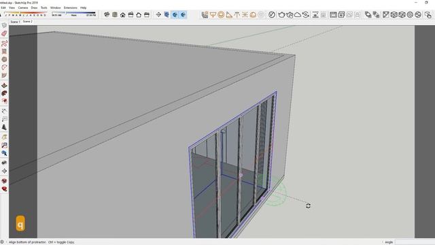Click the filled black house view icon
This screenshot has width=435, height=245.
click(x=122, y=15)
